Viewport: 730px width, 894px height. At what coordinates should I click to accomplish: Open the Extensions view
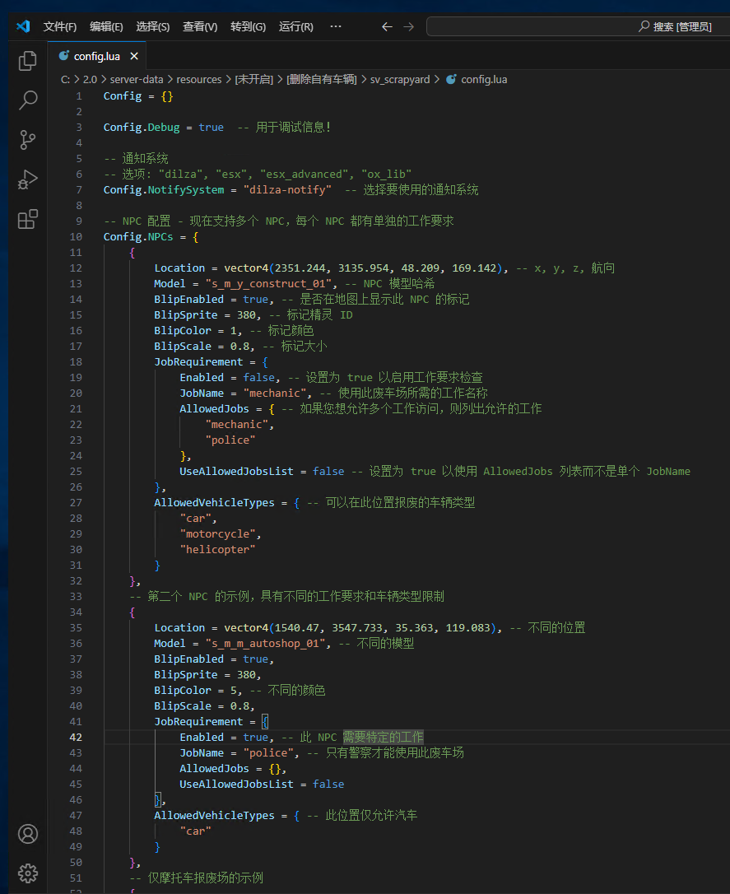coord(28,219)
